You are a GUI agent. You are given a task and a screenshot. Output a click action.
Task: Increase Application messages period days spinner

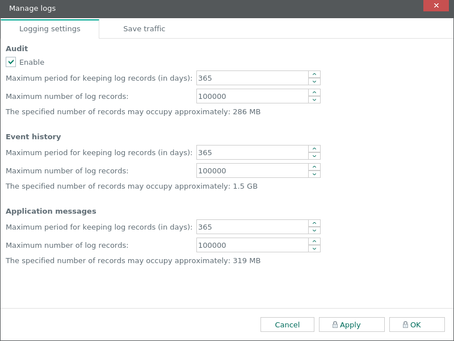(314, 223)
